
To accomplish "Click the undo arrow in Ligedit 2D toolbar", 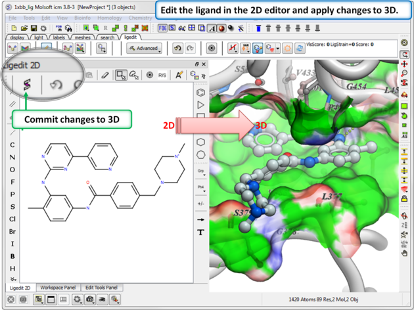I will tap(57, 85).
